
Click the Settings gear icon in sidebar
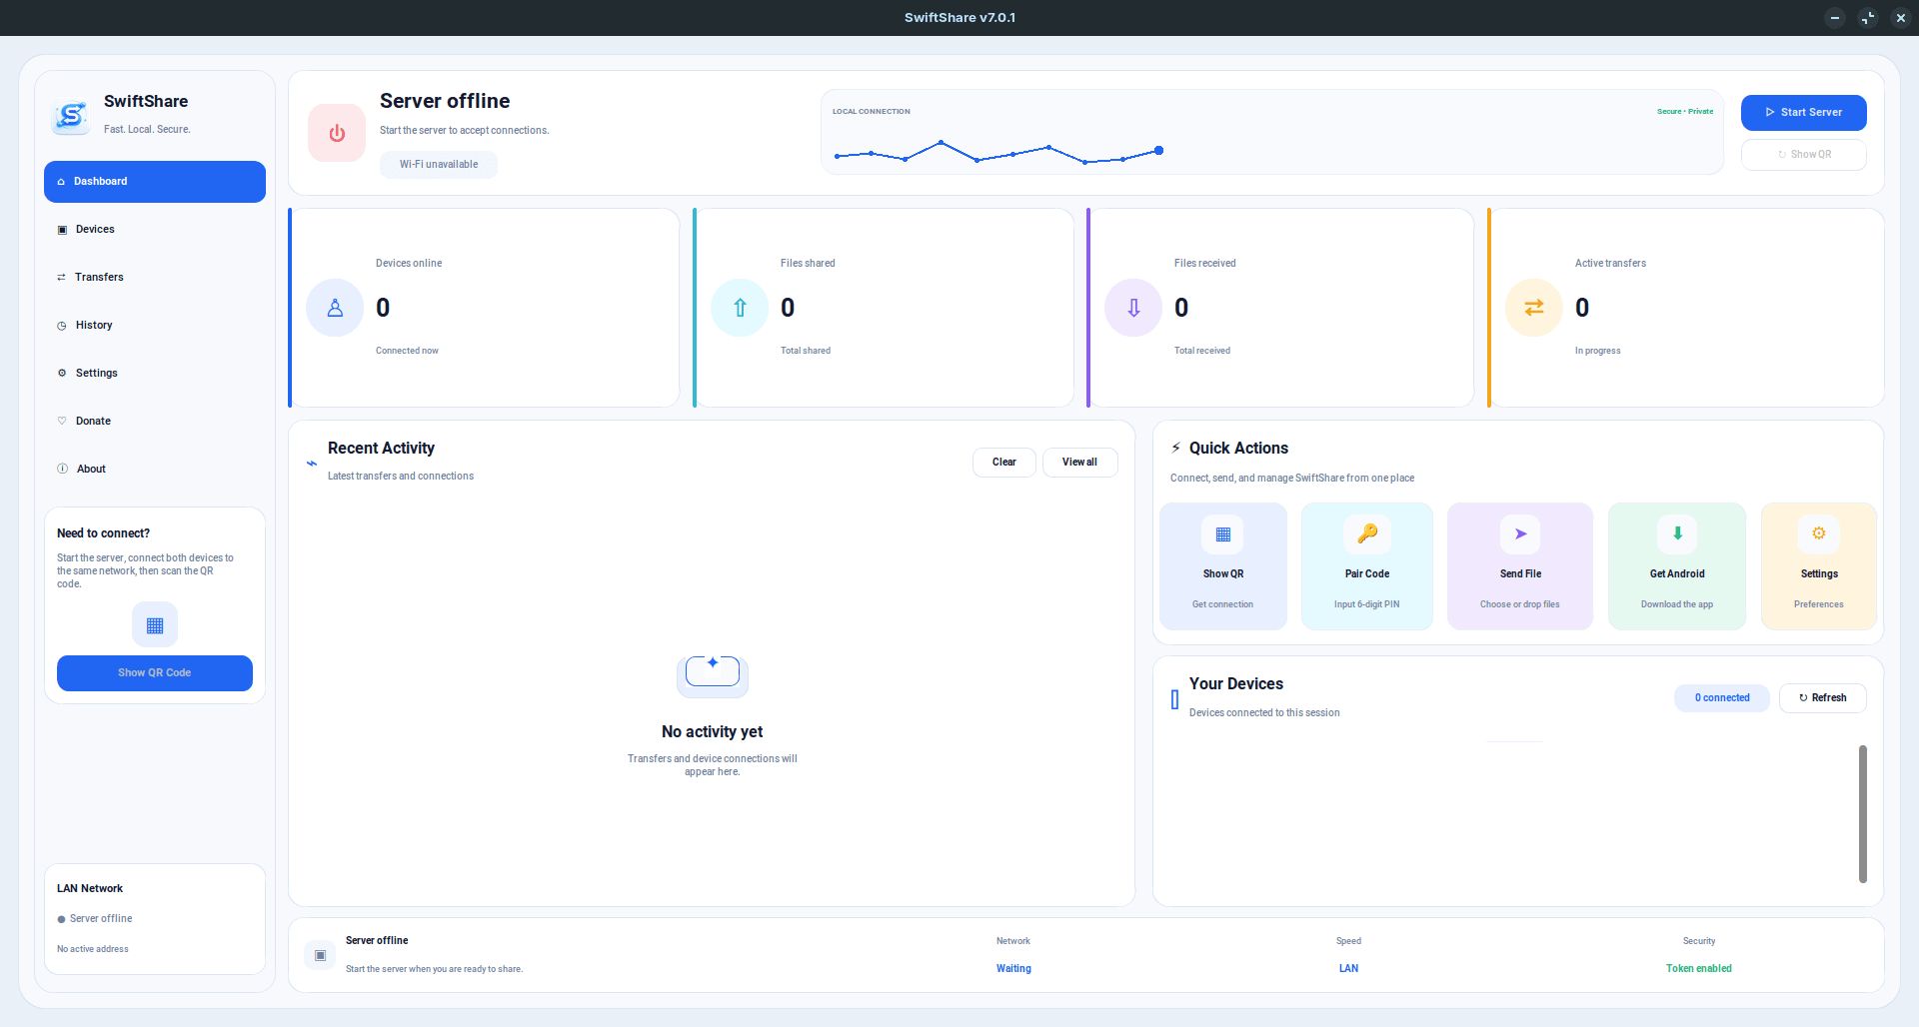pyautogui.click(x=62, y=373)
